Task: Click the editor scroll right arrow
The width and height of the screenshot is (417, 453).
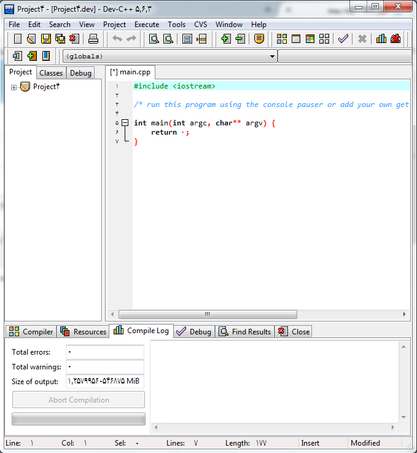Action: 404,314
